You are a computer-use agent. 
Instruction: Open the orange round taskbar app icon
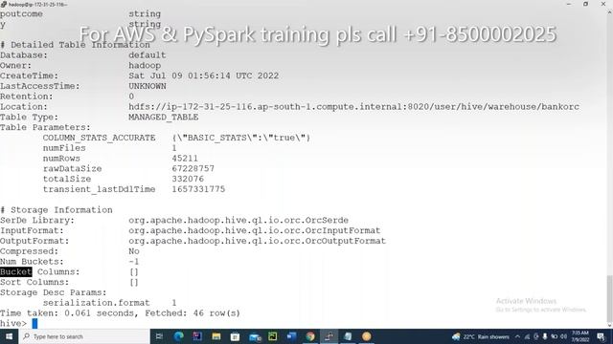[366, 336]
